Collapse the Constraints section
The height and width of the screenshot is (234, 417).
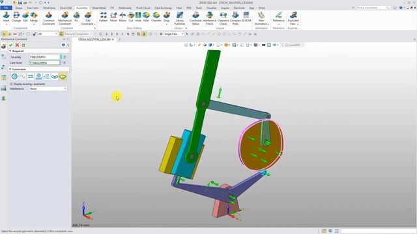(x=10, y=70)
